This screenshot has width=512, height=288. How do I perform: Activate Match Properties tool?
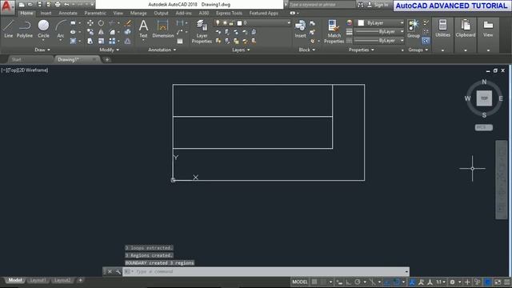[334, 31]
